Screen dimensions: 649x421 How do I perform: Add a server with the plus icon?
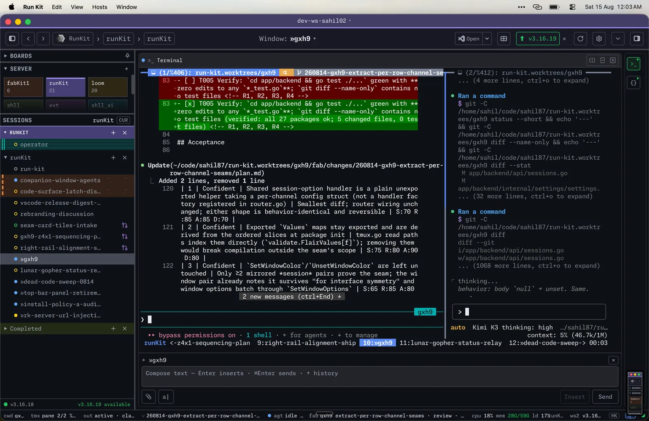127,69
